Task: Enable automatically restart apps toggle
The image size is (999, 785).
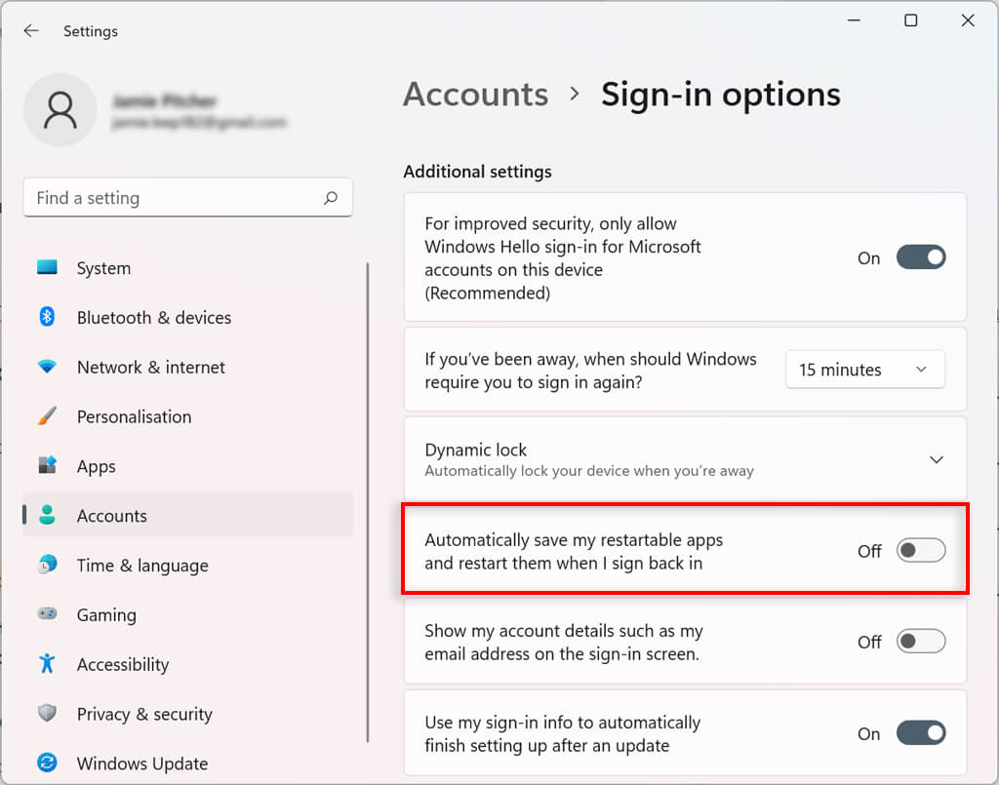Action: pos(921,551)
